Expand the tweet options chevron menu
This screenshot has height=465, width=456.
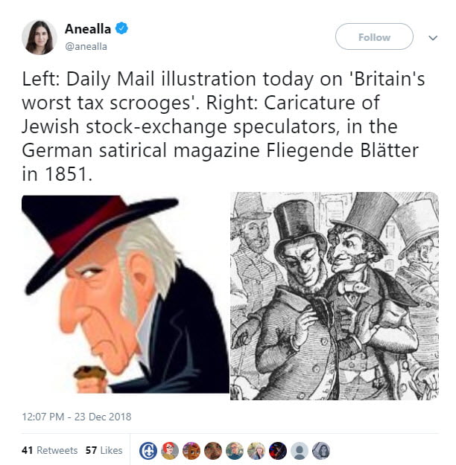click(433, 38)
